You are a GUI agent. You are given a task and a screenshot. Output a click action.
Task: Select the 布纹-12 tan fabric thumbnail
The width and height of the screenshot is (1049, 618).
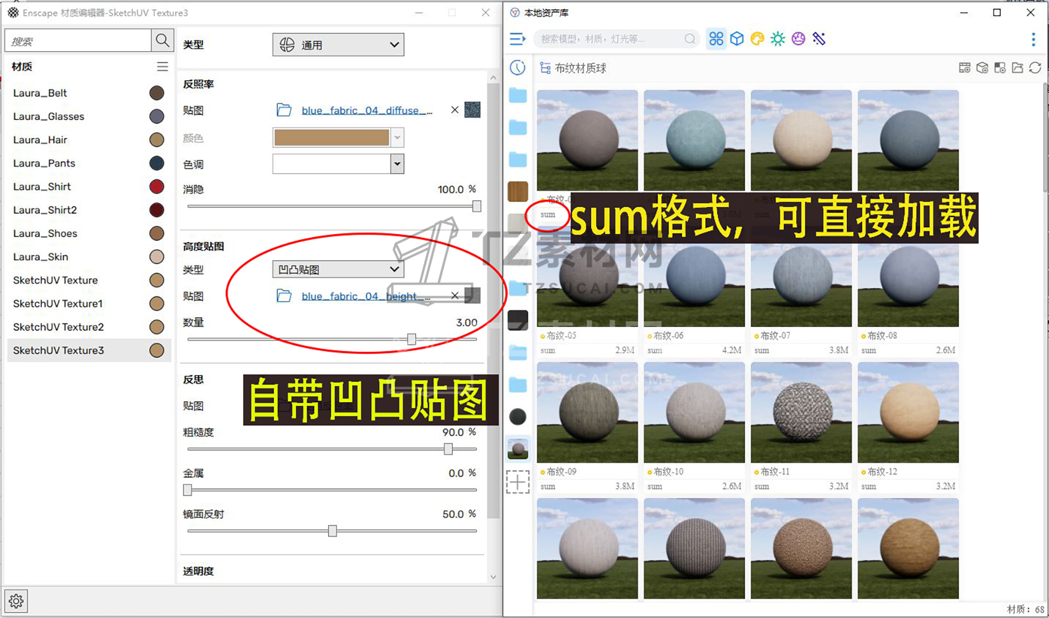908,413
